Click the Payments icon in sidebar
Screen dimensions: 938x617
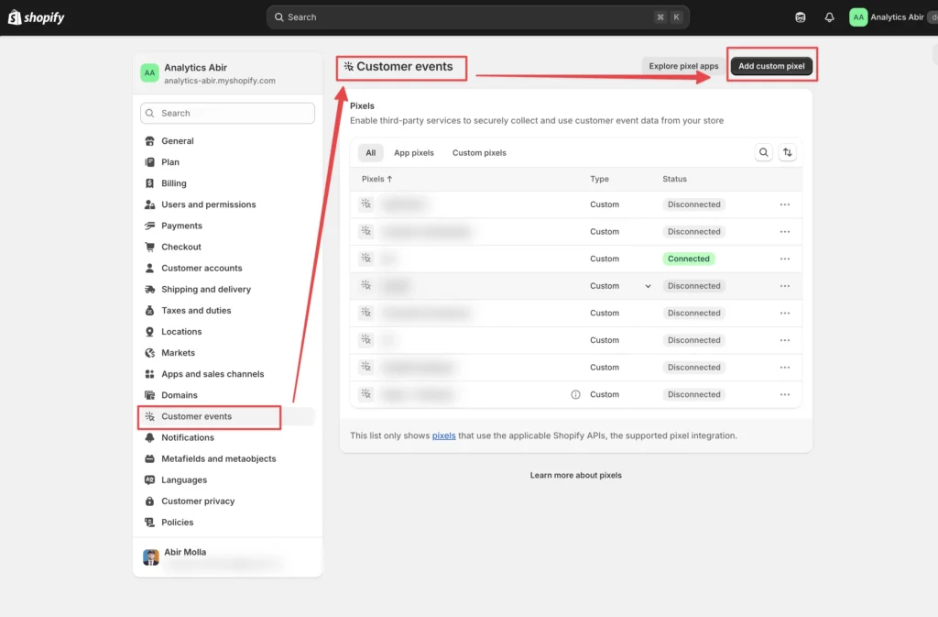(149, 226)
